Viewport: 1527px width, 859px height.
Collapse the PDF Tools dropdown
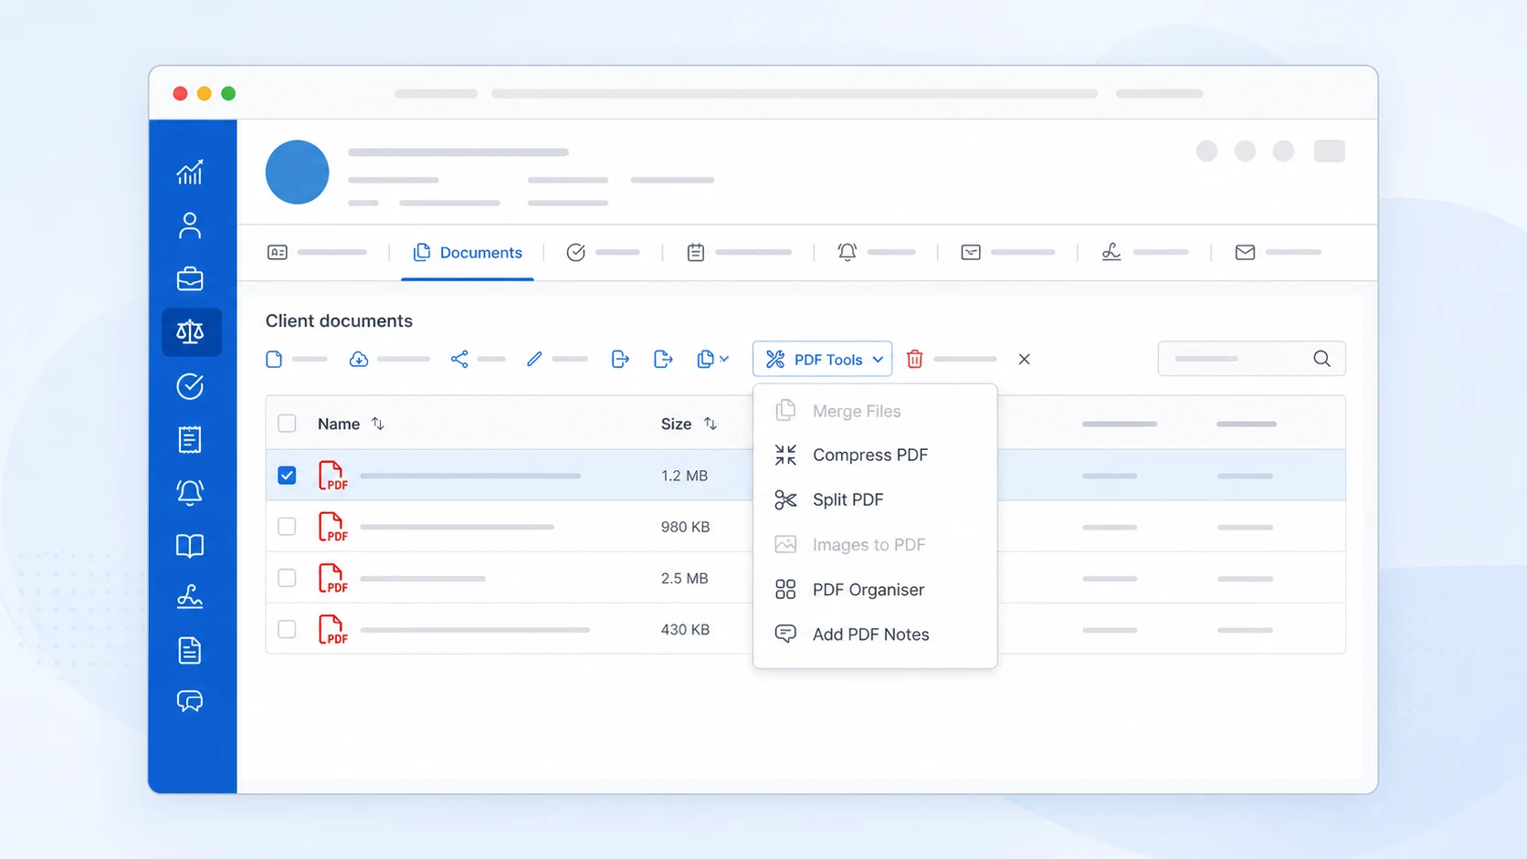(x=822, y=359)
